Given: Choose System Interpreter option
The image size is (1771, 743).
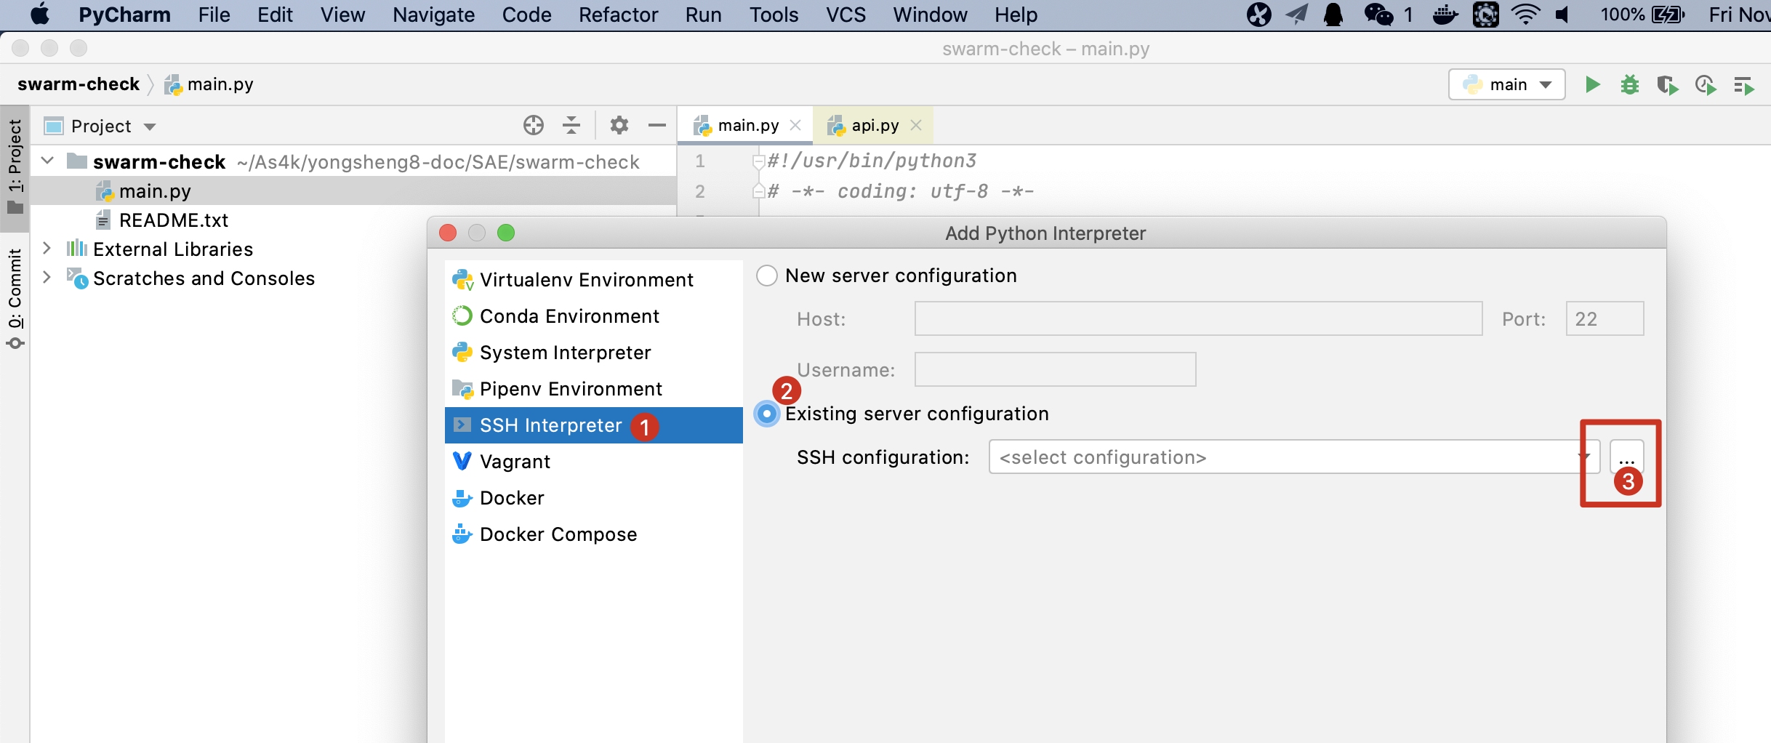Looking at the screenshot, I should point(593,353).
